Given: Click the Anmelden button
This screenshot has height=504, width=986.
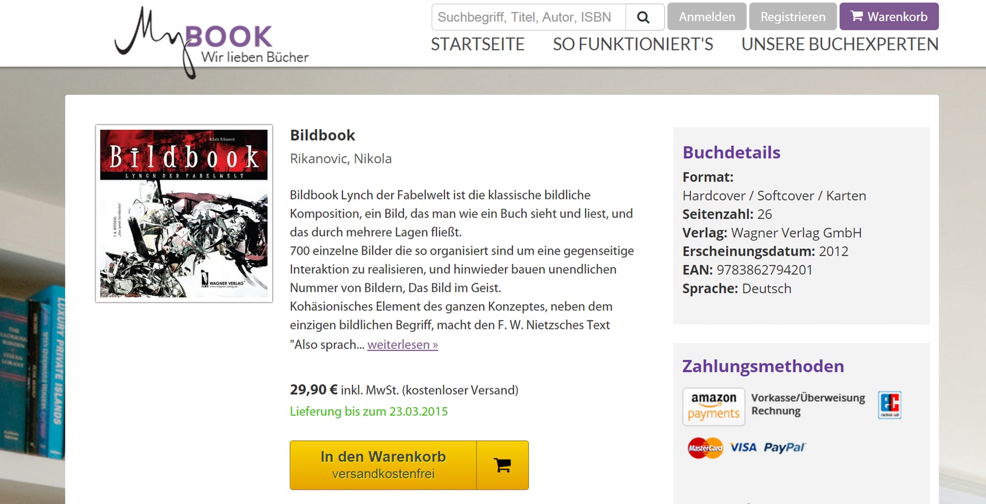Looking at the screenshot, I should [707, 16].
